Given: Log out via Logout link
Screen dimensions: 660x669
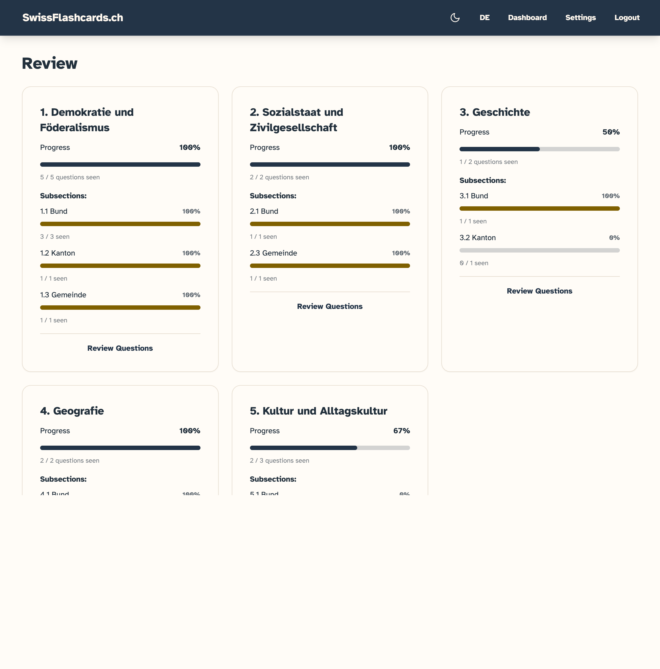Looking at the screenshot, I should (x=627, y=18).
